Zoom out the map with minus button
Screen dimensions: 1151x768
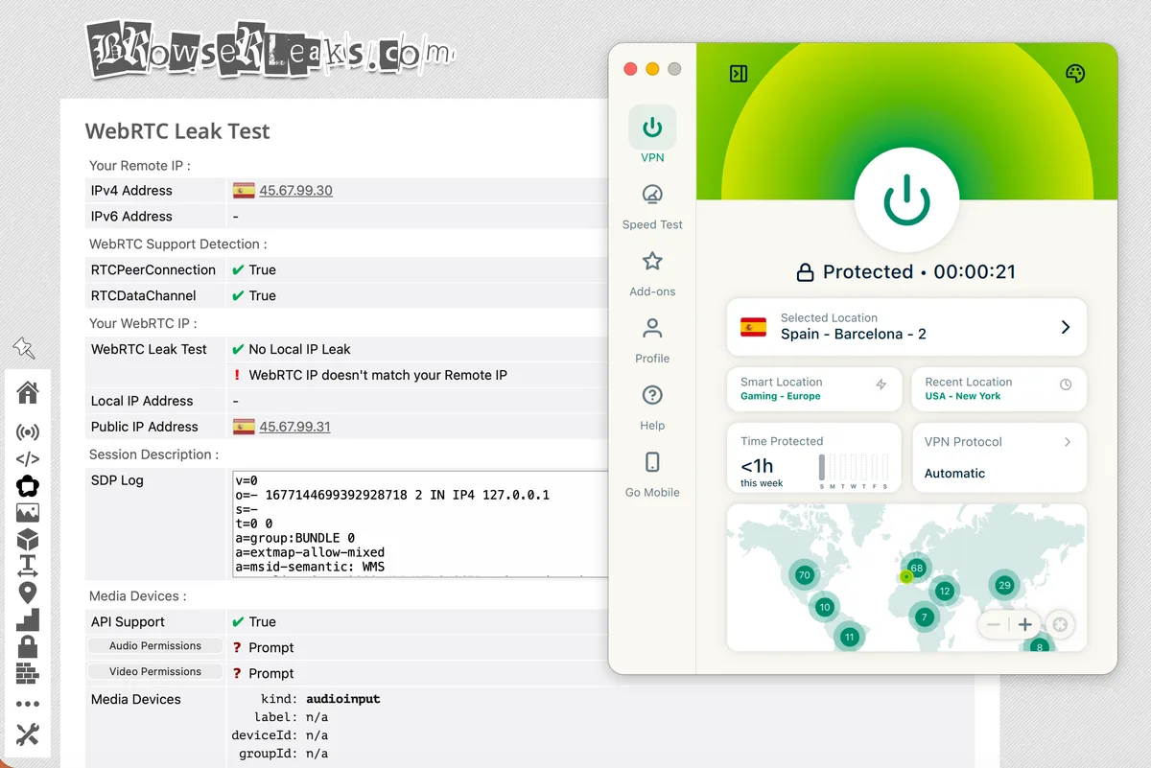(994, 625)
